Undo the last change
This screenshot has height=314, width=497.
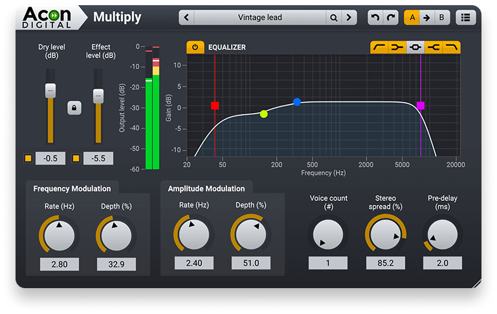coord(375,17)
